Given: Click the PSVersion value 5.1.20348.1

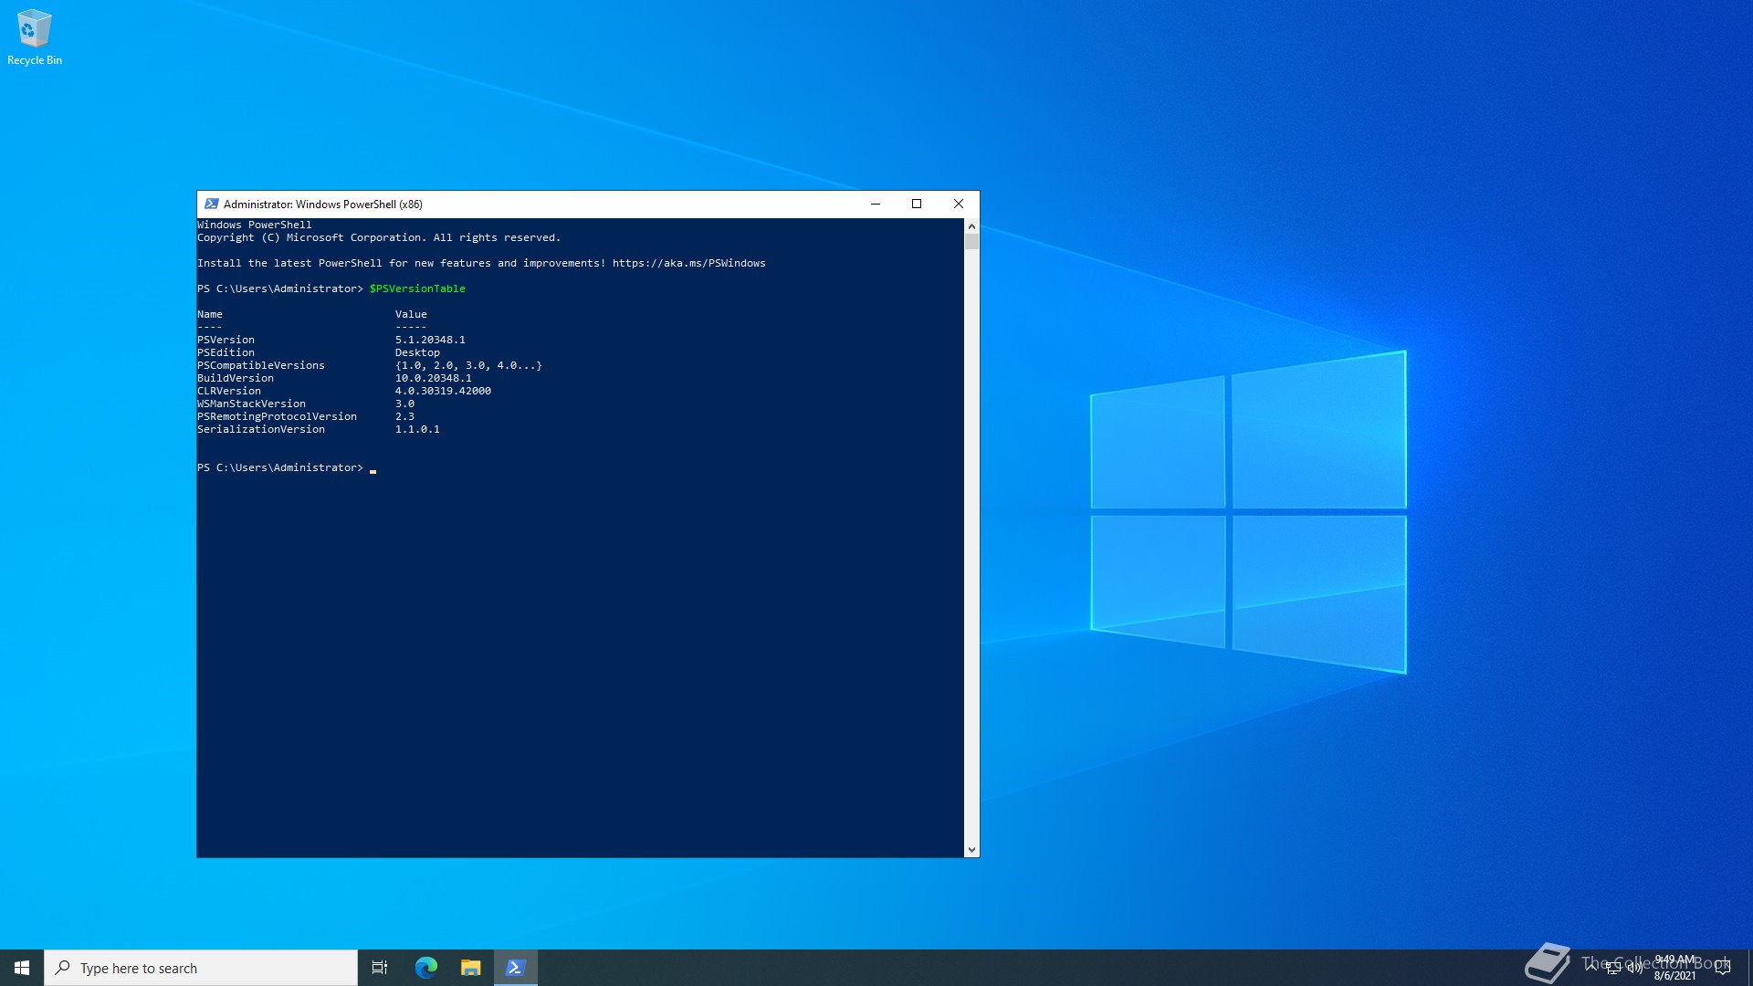Looking at the screenshot, I should coord(430,340).
